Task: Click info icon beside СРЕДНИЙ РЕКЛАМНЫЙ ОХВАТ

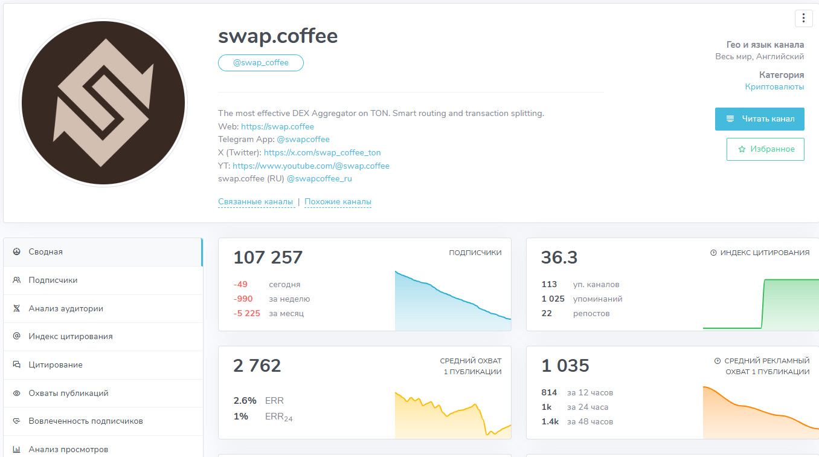Action: [718, 361]
